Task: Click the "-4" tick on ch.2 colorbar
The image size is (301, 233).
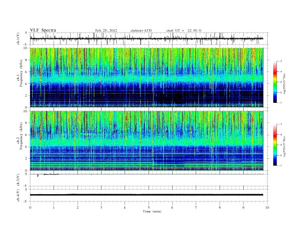Action: click(280, 134)
